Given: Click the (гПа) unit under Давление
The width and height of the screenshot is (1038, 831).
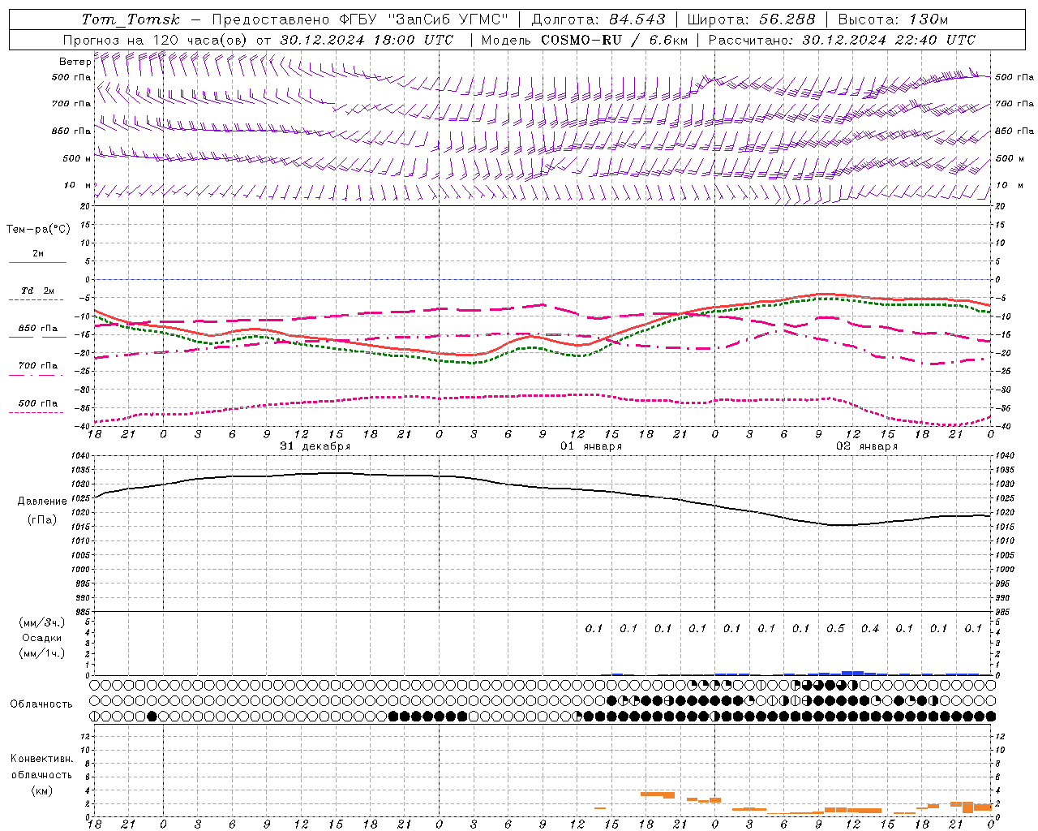Looking at the screenshot, I should click(42, 520).
